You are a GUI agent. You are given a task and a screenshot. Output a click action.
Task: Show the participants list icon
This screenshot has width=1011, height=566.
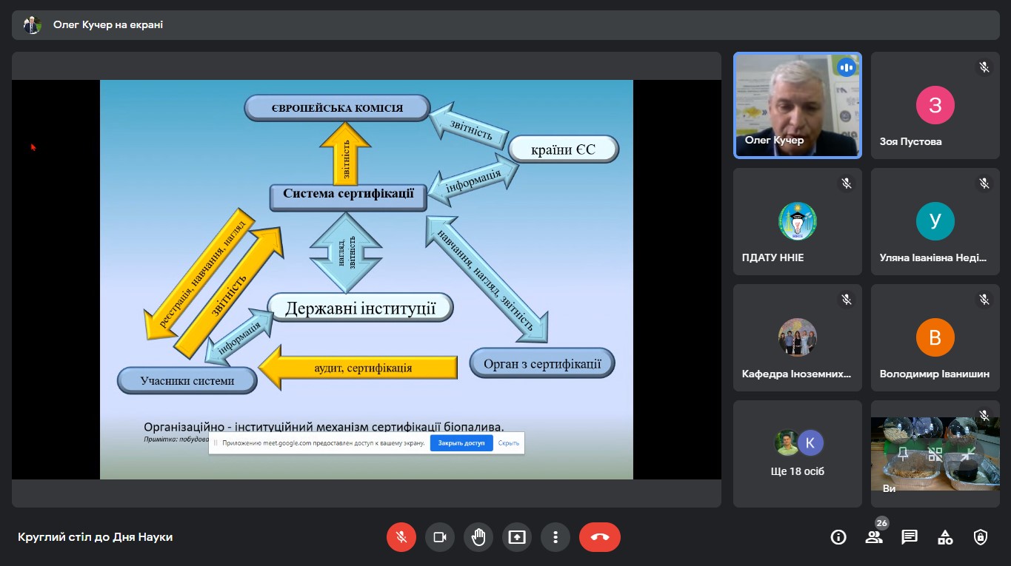click(874, 537)
